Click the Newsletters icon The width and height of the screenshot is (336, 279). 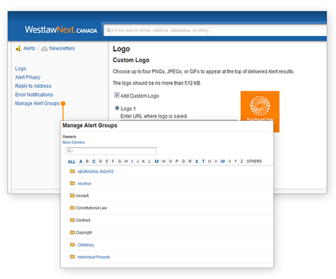[44, 49]
